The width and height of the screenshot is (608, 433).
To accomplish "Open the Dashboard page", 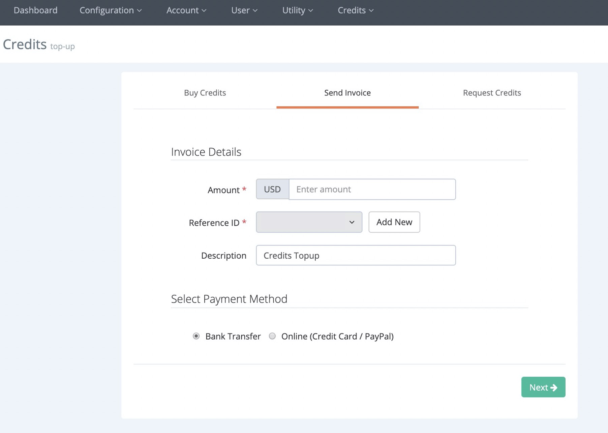I will click(x=35, y=10).
